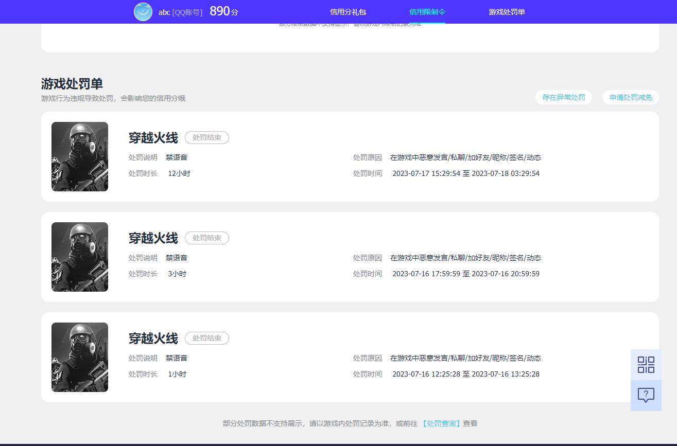This screenshot has height=446, width=677.
Task: Click the 穿越火线 game icon on third penalty card
Action: [x=79, y=357]
